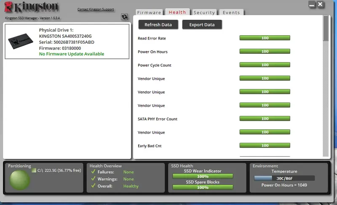Select the Physical Drive 1 entry
The width and height of the screenshot is (337, 205).
[67, 42]
